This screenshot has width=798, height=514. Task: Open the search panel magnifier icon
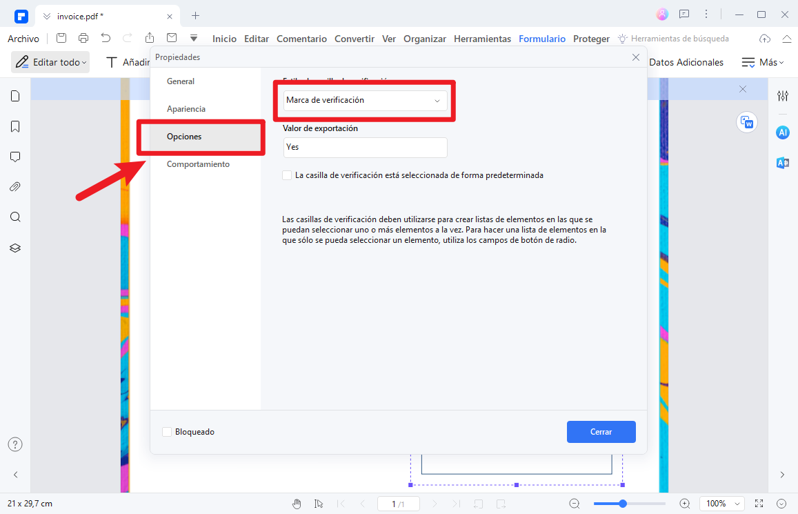pos(15,217)
